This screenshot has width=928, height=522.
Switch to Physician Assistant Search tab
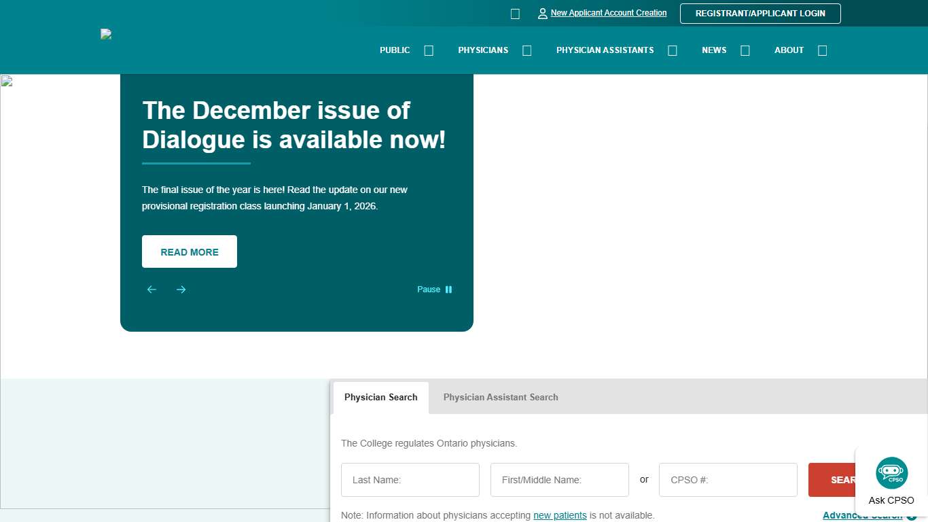[x=501, y=398]
